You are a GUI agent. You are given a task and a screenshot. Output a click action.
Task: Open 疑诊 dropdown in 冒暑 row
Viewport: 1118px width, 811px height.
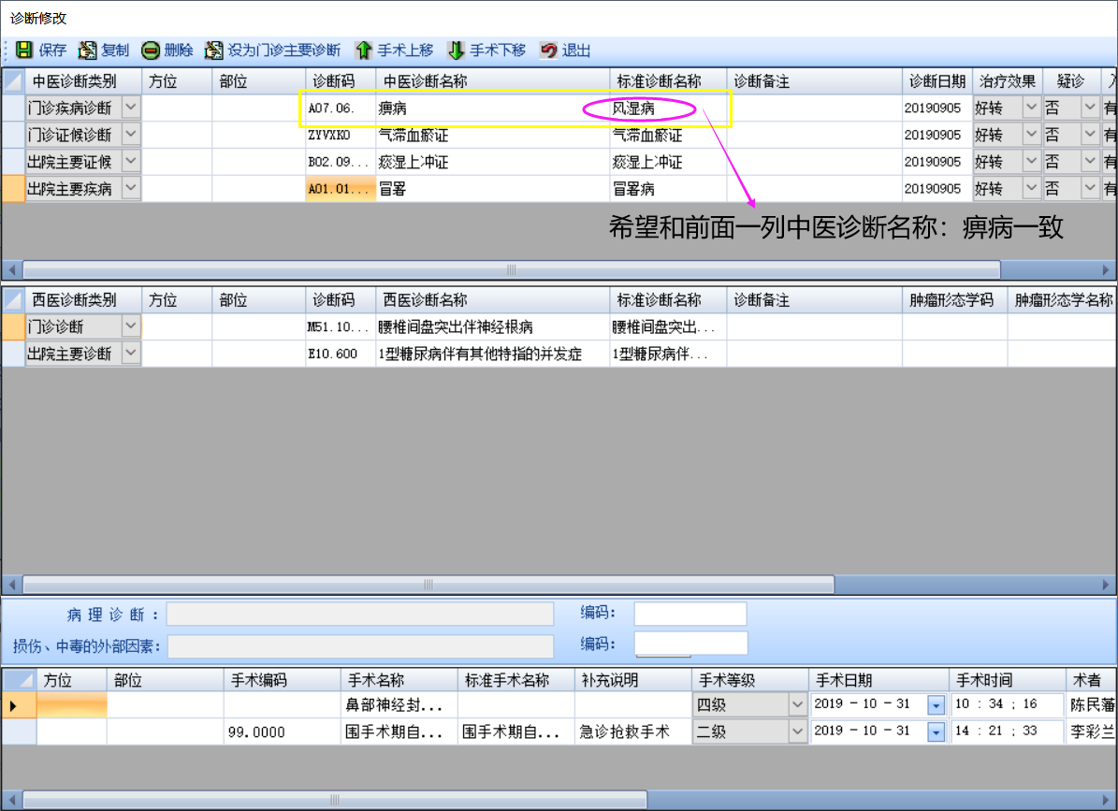click(x=1090, y=189)
